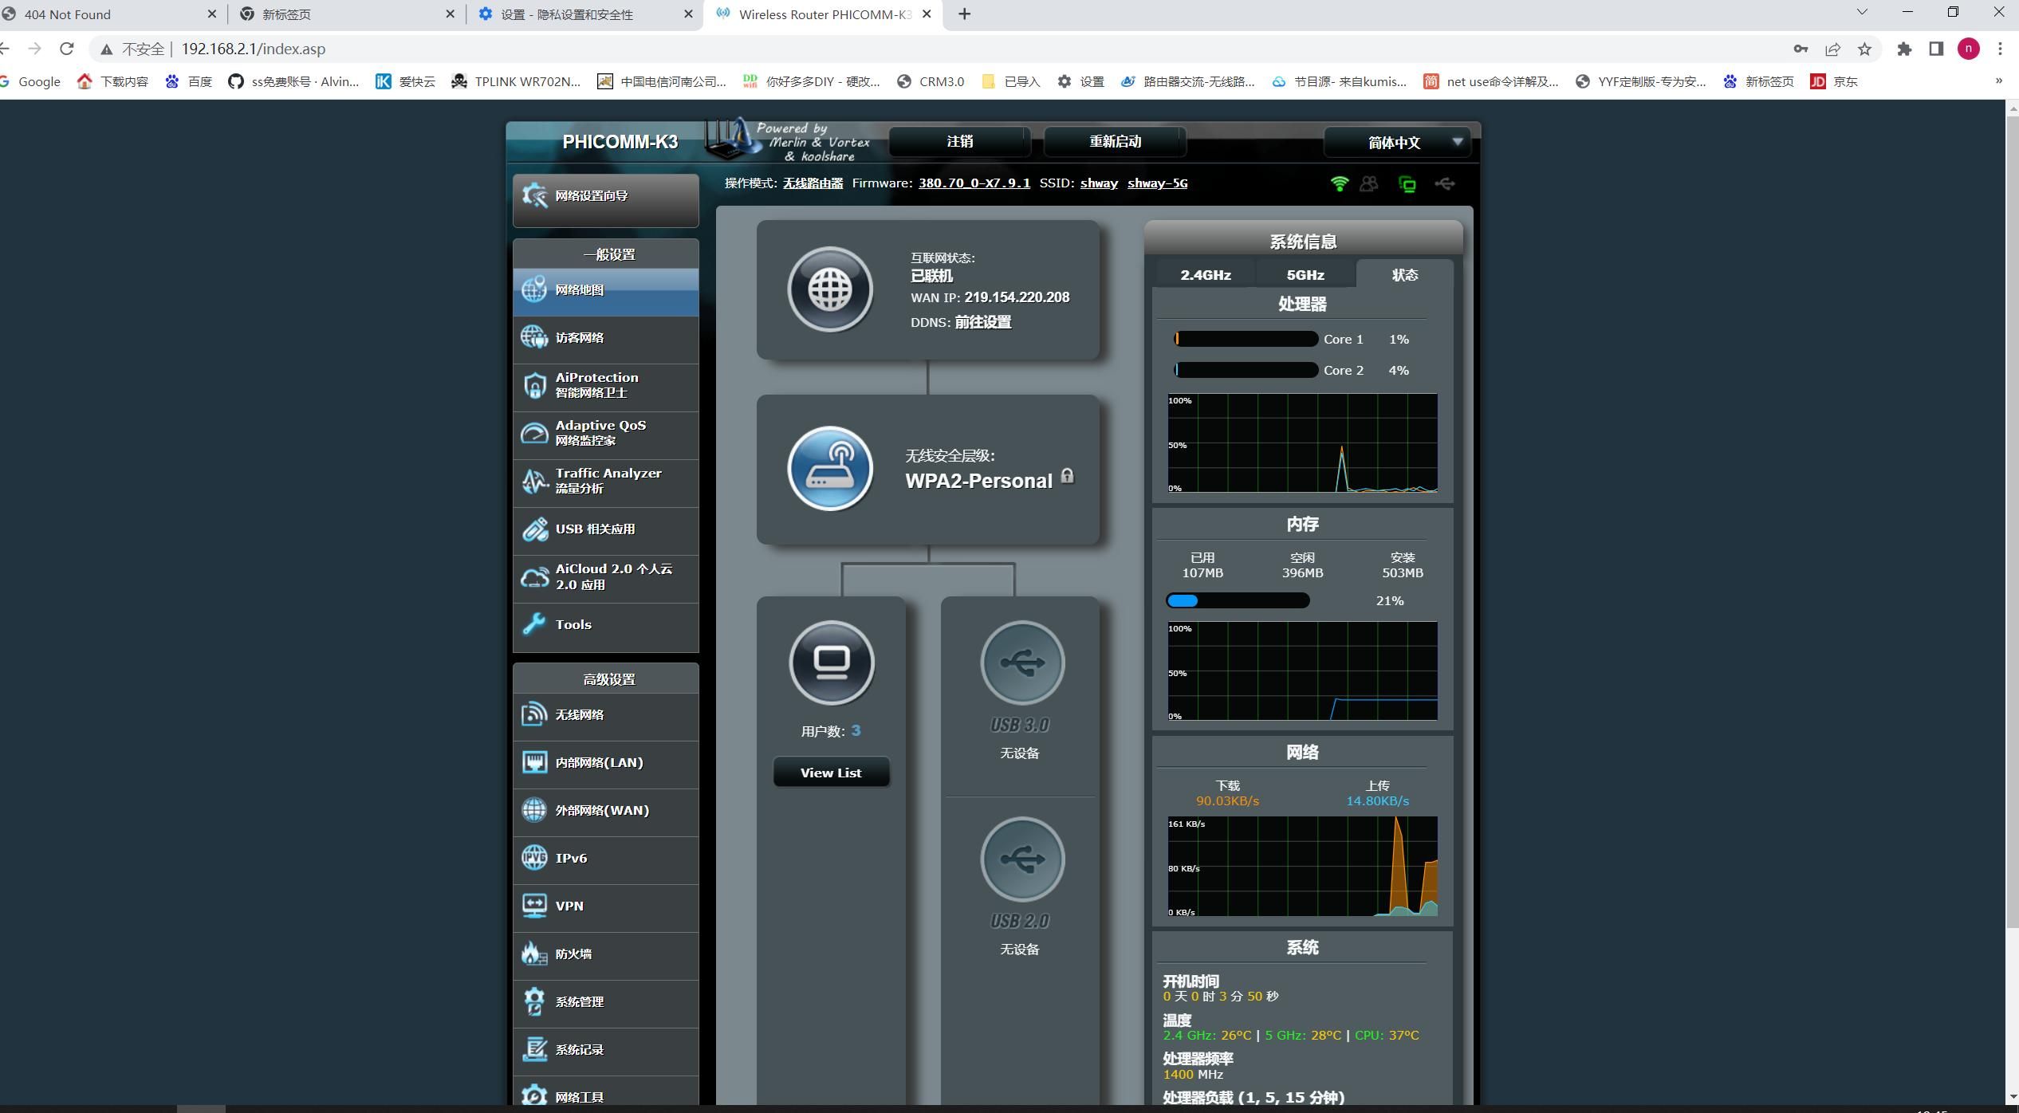Screen dimensions: 2019x1113
Task: Click the 注销 logout button
Action: click(959, 142)
